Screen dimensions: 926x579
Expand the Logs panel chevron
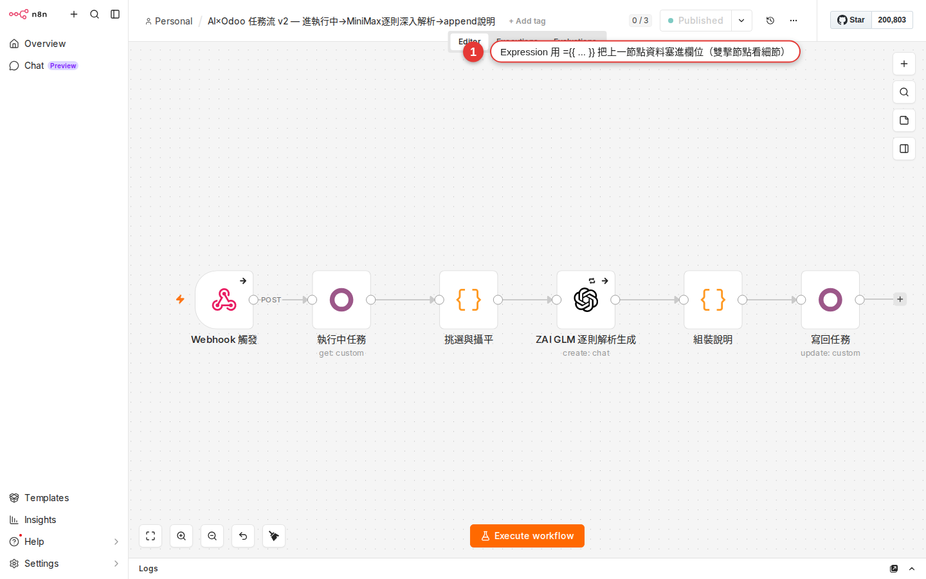pyautogui.click(x=912, y=569)
